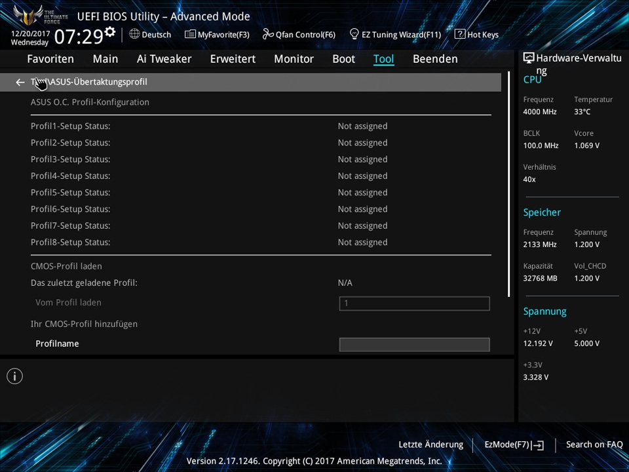The width and height of the screenshot is (629, 472).
Task: Click ASUS O.C. Profil-Konfiguration heading
Action: click(90, 102)
